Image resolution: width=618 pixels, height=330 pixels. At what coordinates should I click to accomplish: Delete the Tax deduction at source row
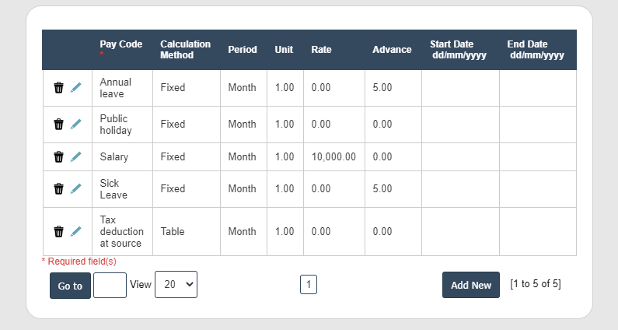coord(58,231)
